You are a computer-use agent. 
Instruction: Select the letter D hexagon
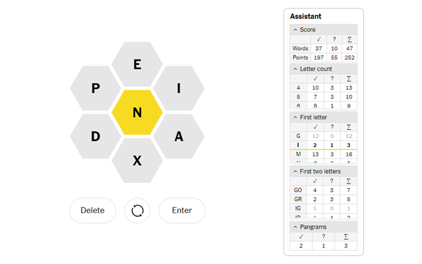[96, 137]
